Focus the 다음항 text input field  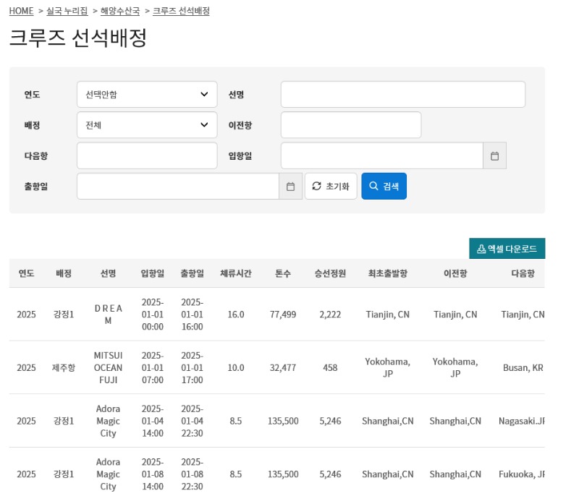(x=147, y=156)
